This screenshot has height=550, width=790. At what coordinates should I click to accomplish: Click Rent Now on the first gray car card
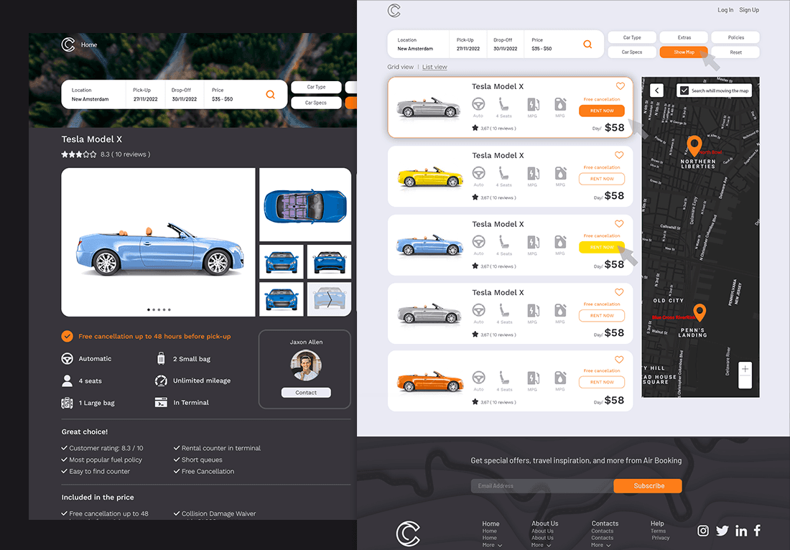pos(602,111)
